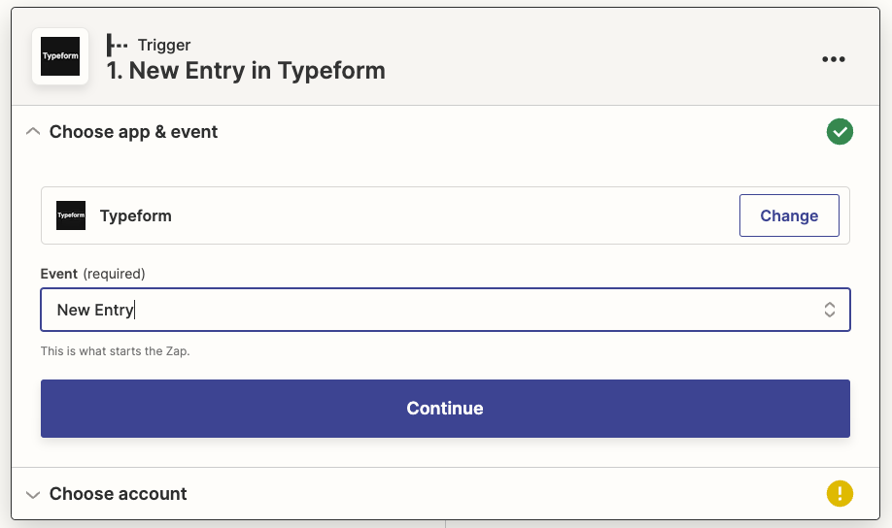Click the "Event (required)" field label
Viewport: 892px width, 528px height.
pos(92,274)
